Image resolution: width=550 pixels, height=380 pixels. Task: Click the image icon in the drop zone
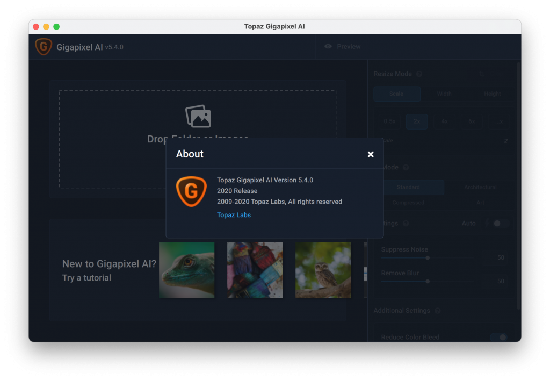pos(198,116)
